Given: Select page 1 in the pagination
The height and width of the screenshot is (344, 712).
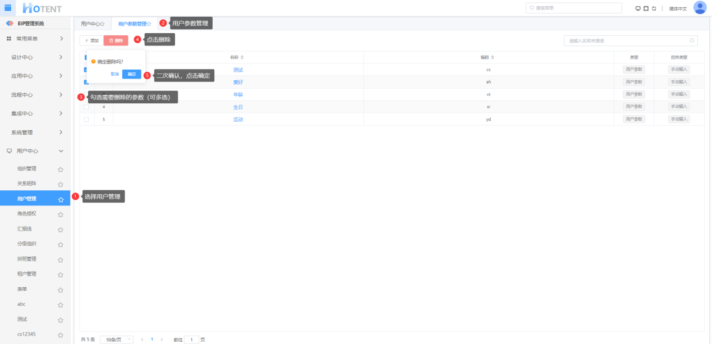Looking at the screenshot, I should tap(151, 340).
